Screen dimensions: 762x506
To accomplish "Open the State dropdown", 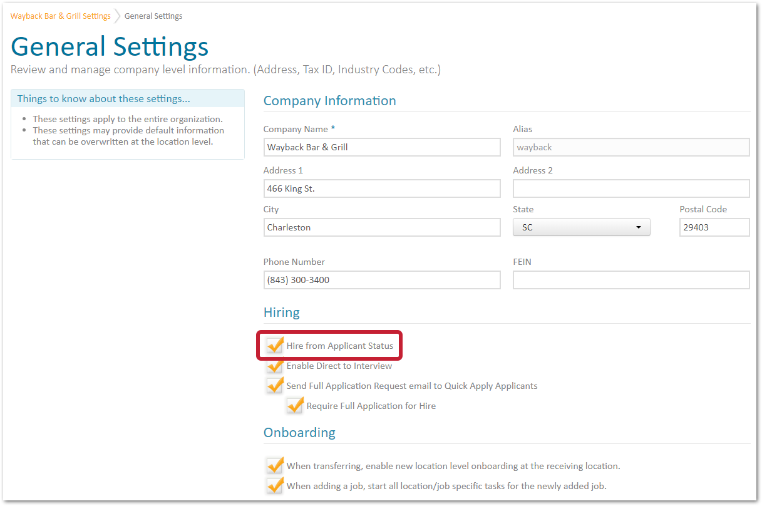I will pos(641,227).
